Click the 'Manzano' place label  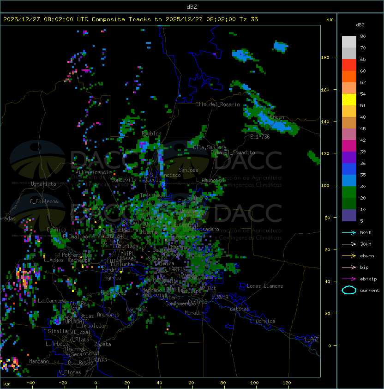click(39, 361)
